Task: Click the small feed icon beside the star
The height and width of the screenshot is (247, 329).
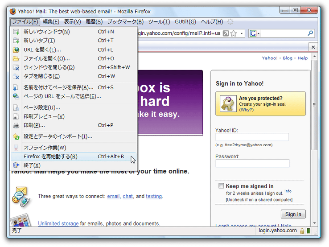Action: point(226,33)
